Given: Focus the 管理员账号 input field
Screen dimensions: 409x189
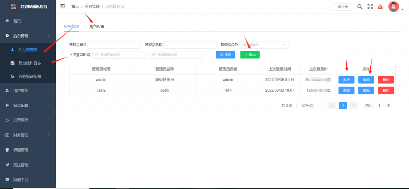Looking at the screenshot, I should point(114,45).
